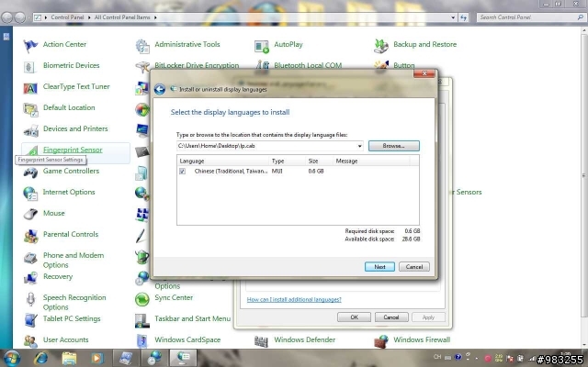Viewport: 588px width, 367px height.
Task: Click the Browse... button
Action: (394, 146)
